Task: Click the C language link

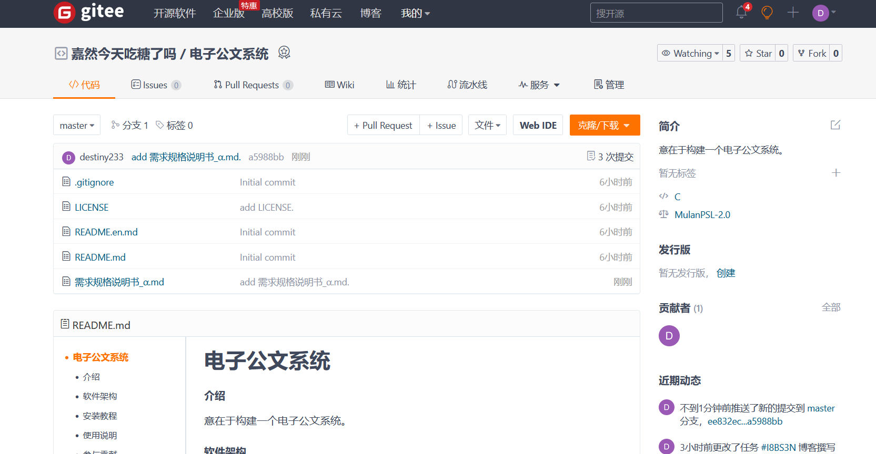Action: point(678,197)
